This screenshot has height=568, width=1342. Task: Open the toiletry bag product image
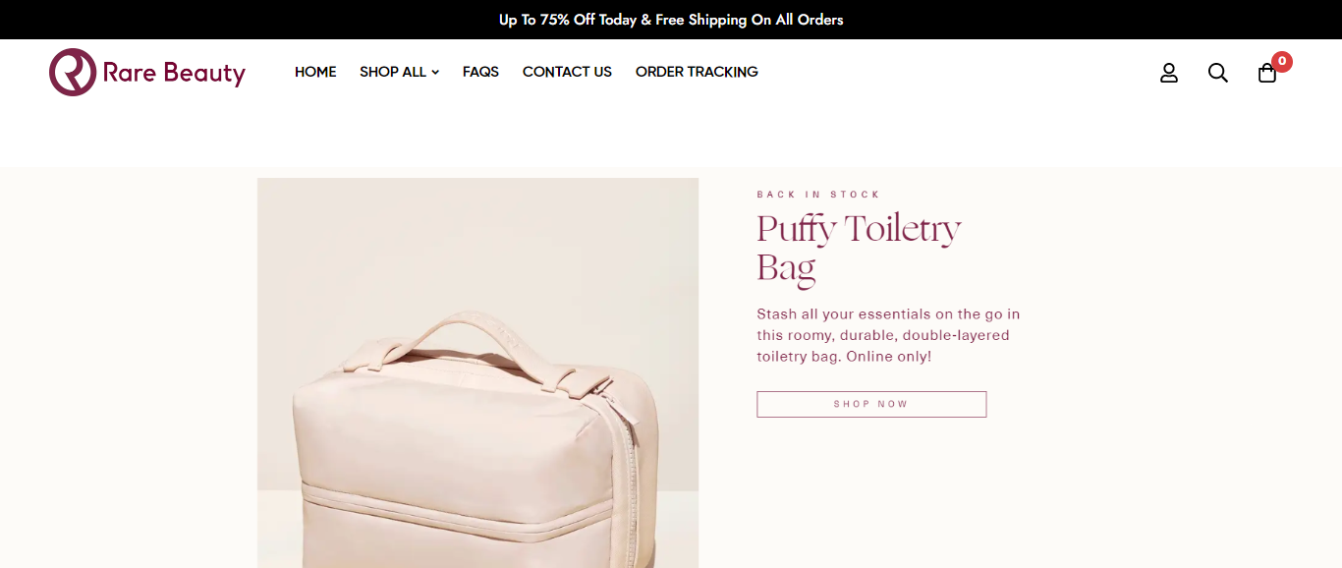coord(477,373)
